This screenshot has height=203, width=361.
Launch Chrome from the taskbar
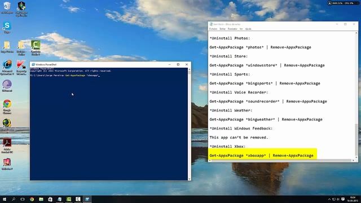pos(32,199)
